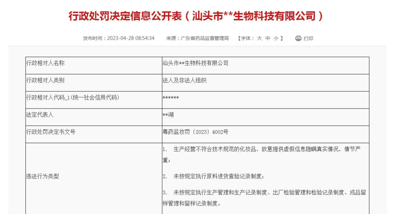Click the page title heading
This screenshot has width=400, height=214.
(x=196, y=16)
